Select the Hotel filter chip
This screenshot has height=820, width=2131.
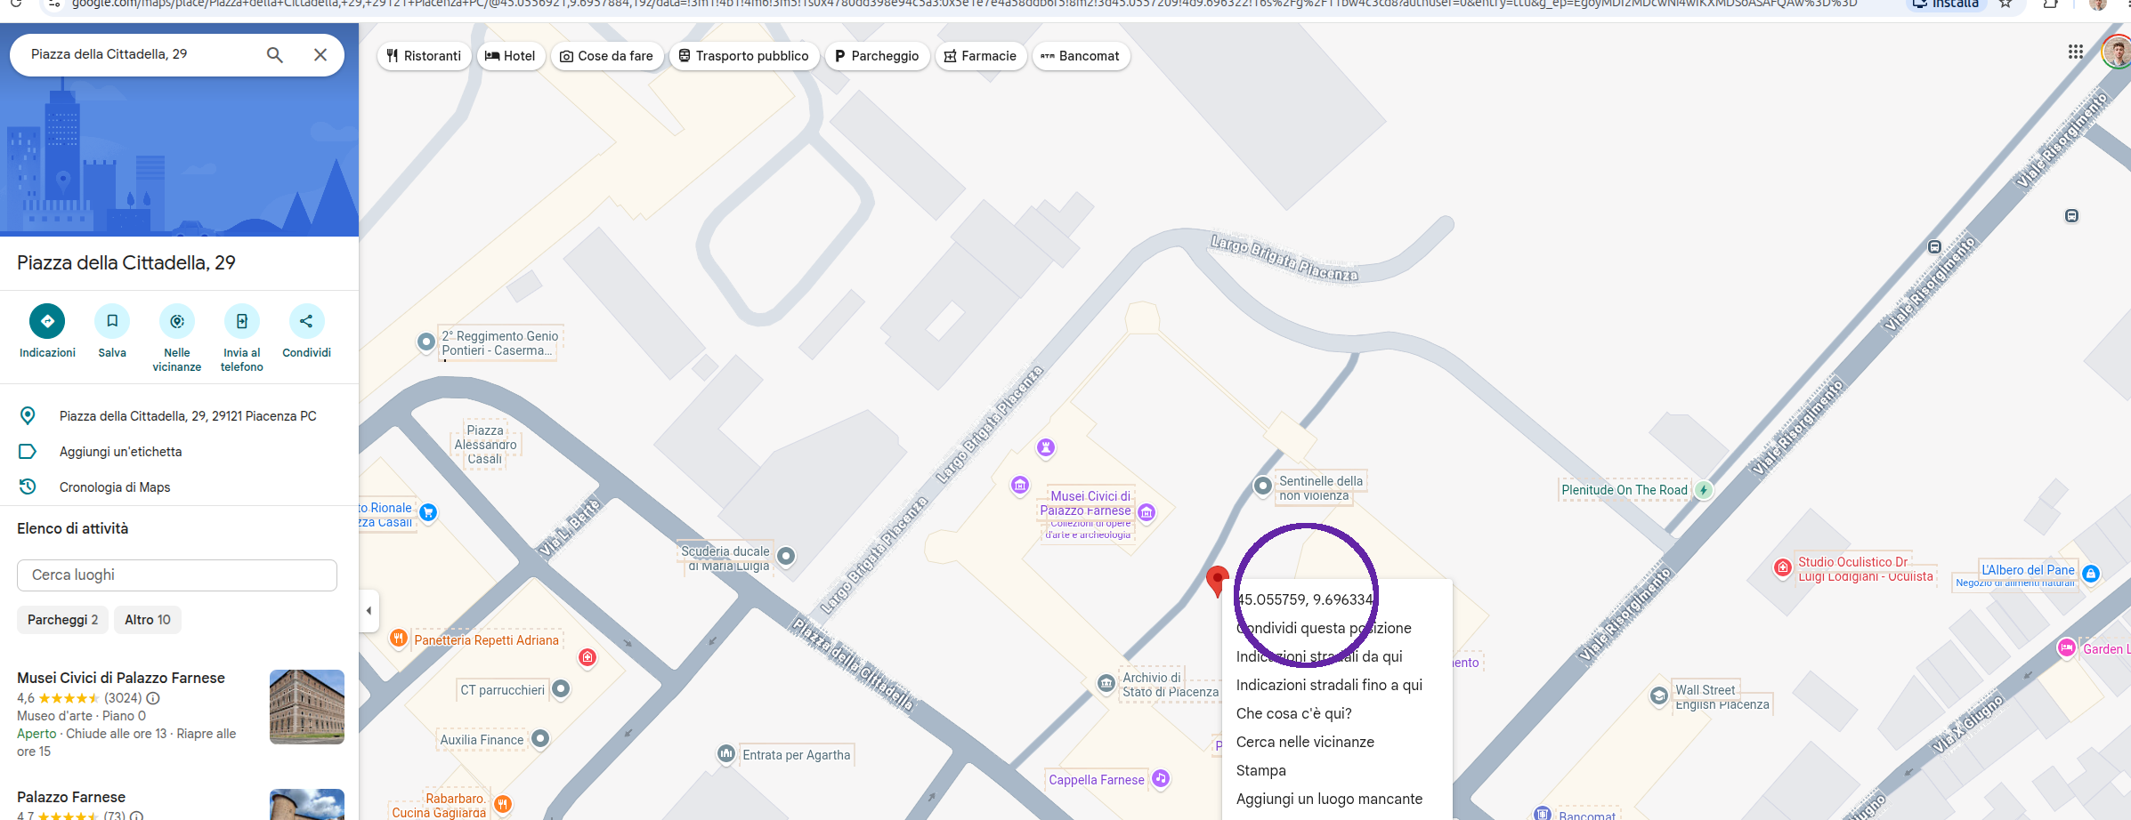coord(510,56)
